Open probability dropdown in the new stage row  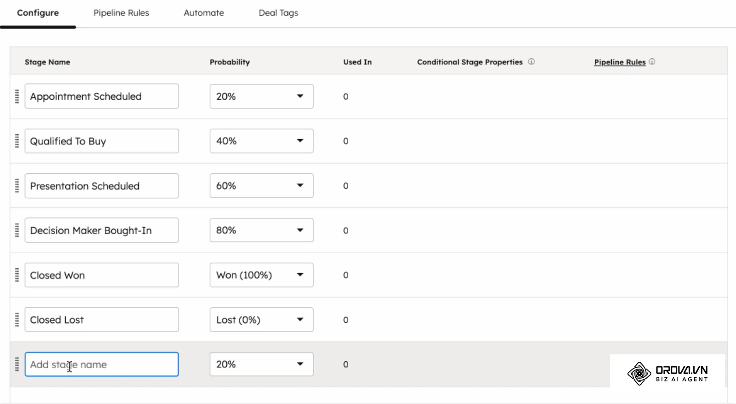(x=261, y=364)
